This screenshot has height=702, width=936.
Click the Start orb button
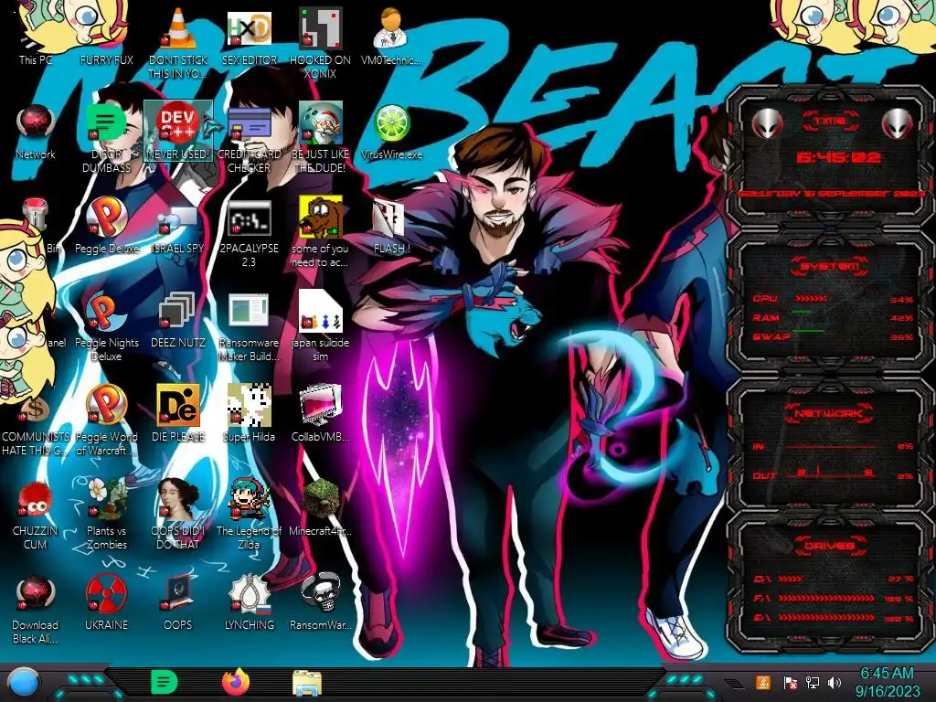(x=23, y=682)
